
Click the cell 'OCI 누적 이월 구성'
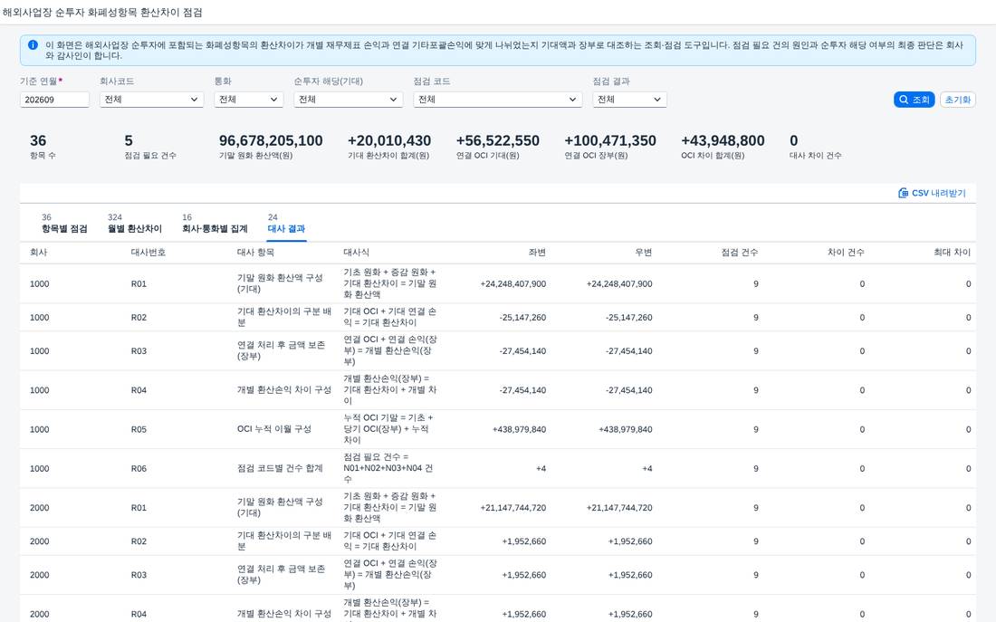point(274,429)
